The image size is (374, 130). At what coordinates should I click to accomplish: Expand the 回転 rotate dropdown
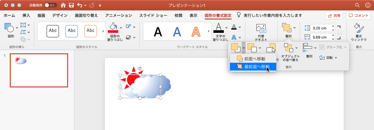(336, 58)
